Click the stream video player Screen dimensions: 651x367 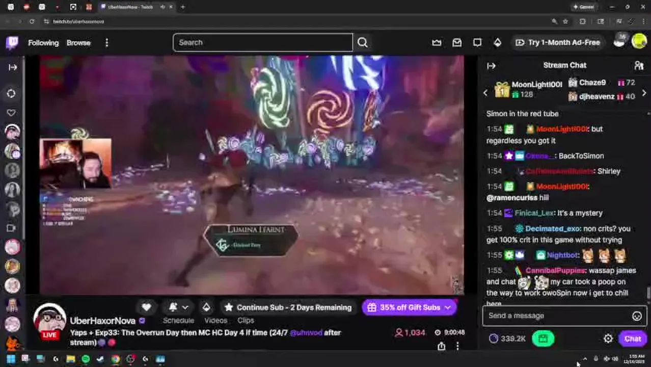[x=252, y=175]
